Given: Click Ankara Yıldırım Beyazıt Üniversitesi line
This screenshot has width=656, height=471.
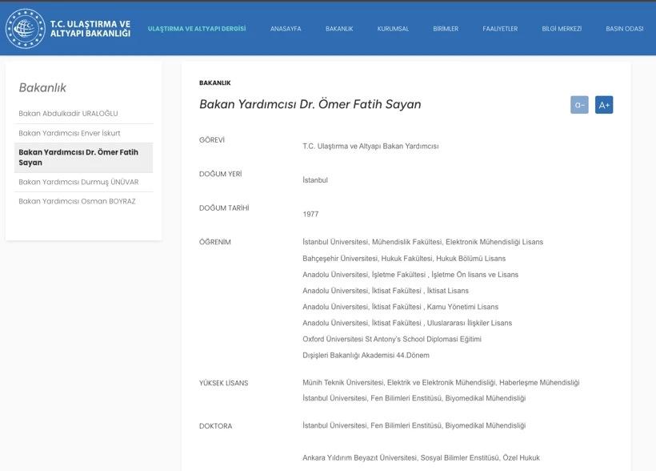Looking at the screenshot, I should (x=422, y=458).
